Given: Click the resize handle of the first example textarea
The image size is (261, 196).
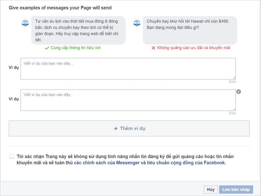Looking at the screenshot, I should point(234,78).
